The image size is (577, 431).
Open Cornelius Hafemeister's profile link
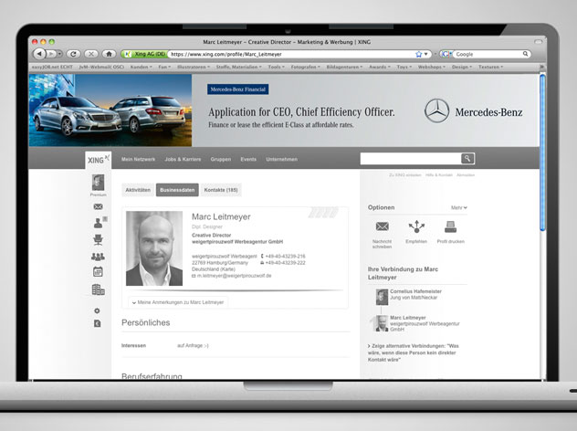point(421,292)
